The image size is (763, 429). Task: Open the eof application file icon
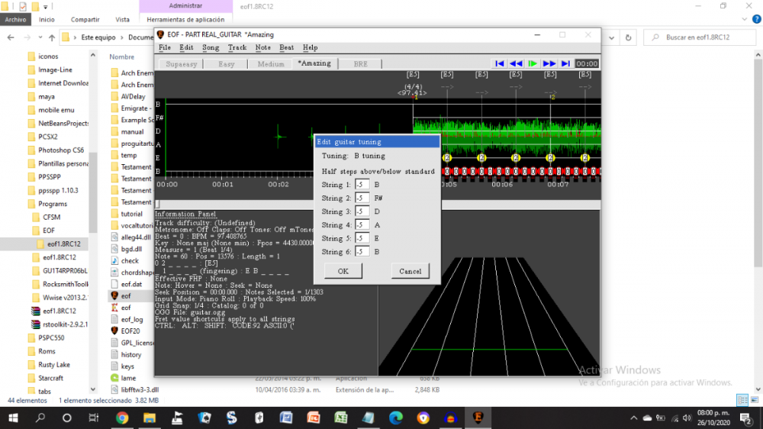(114, 295)
